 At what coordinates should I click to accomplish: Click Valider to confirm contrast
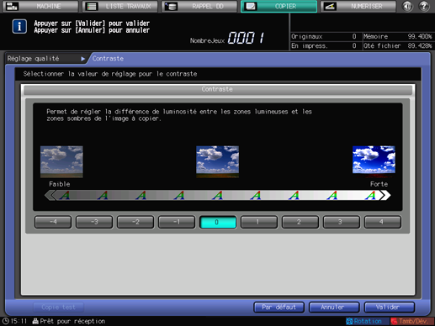pos(390,308)
